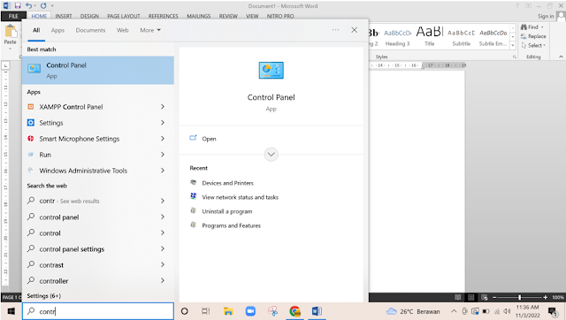Select the Title style in Word gallery
This screenshot has width=566, height=320.
(x=429, y=36)
